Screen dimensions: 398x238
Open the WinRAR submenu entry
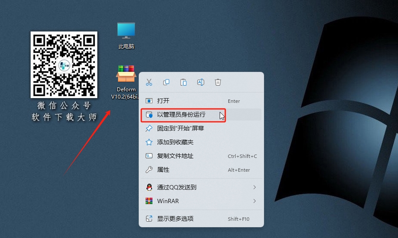(201, 201)
